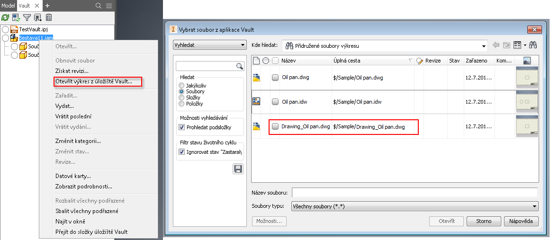
Task: Choose Vydat... from context menu
Action: [x=64, y=106]
